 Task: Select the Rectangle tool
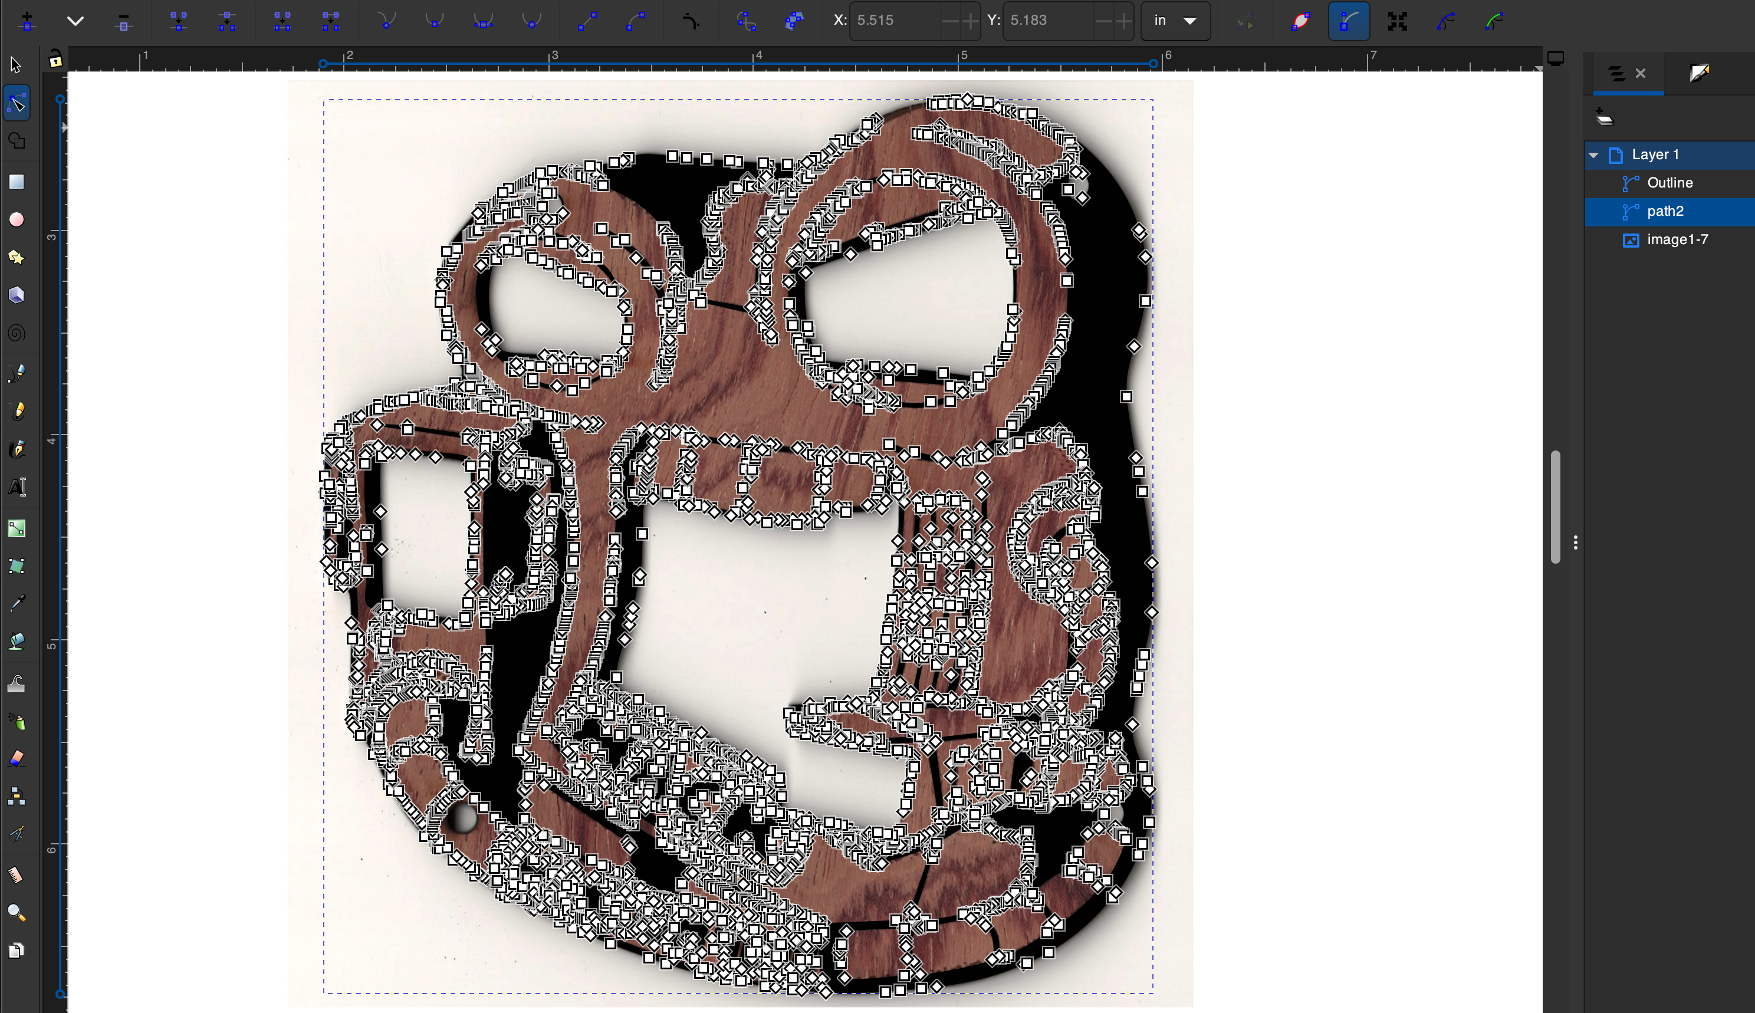pos(15,182)
